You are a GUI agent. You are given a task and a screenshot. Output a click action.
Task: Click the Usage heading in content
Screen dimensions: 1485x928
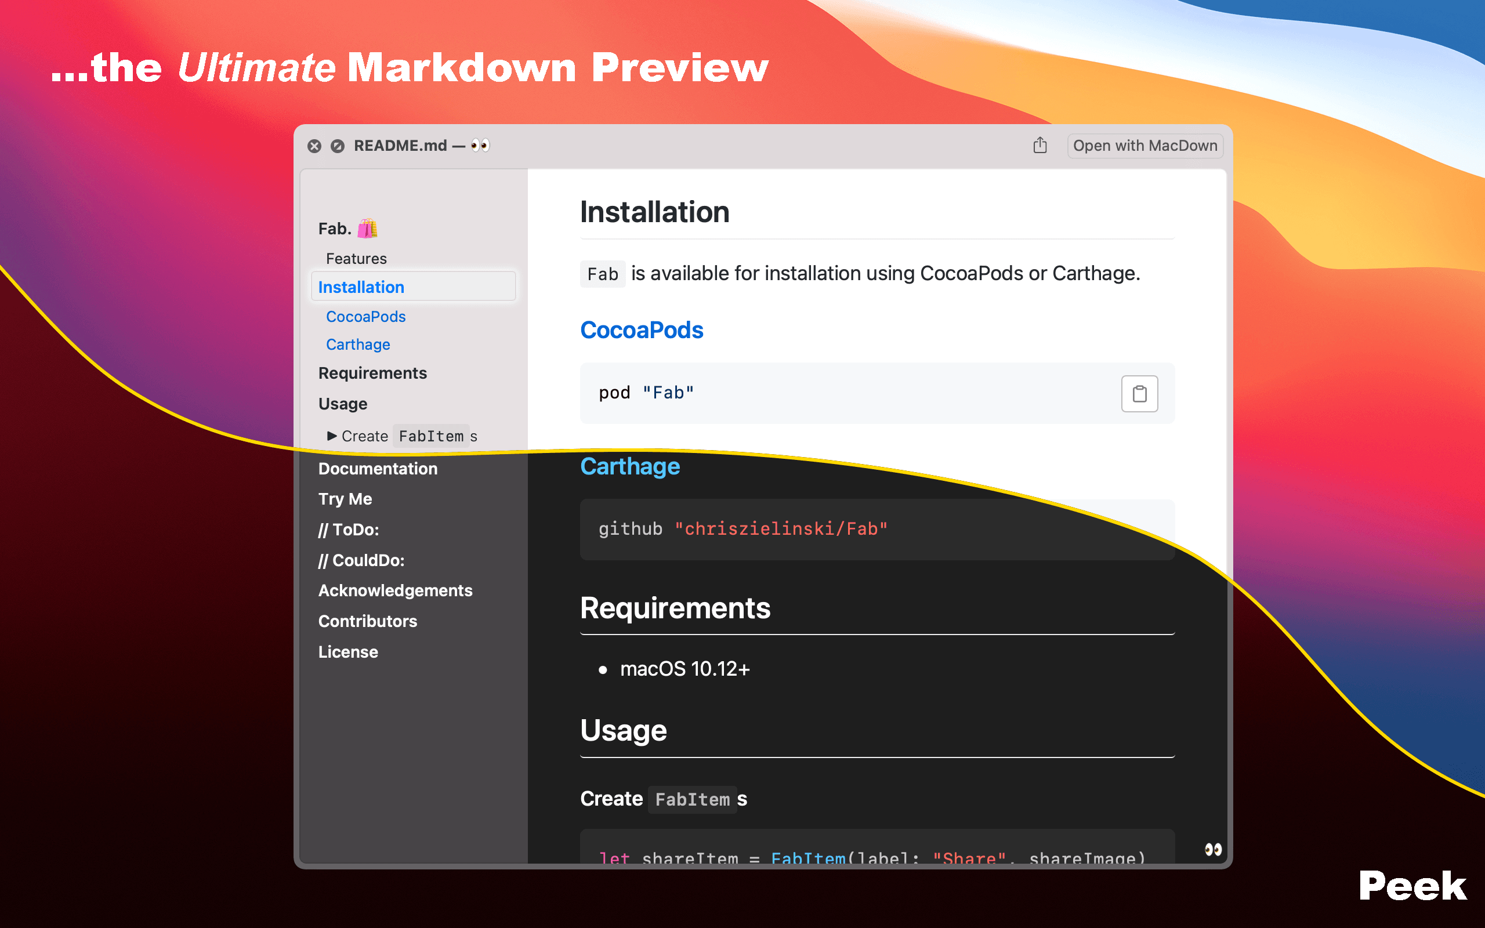(x=624, y=730)
